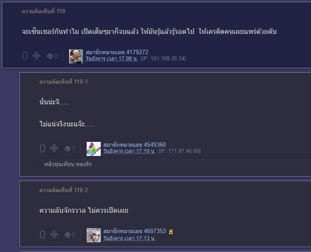Click timestamp 17:10 on comment 110-1
Viewport: 311px width, 252px height.
coord(129,151)
